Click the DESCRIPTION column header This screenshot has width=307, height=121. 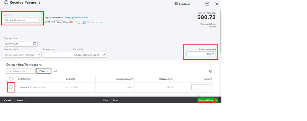pyautogui.click(x=24, y=79)
